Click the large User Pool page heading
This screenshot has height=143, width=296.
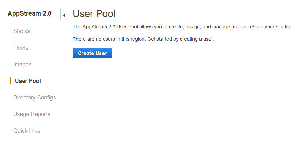coord(94,14)
